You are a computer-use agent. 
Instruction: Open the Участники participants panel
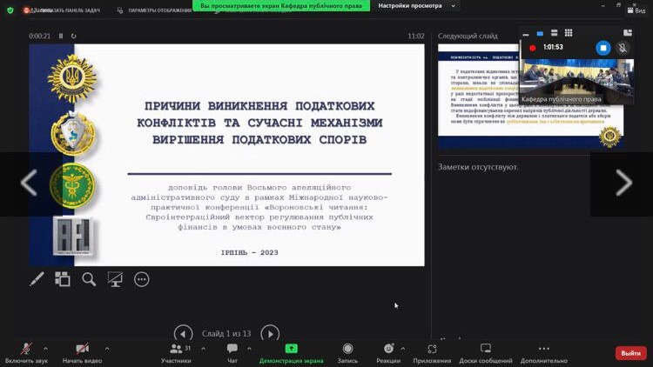point(176,352)
